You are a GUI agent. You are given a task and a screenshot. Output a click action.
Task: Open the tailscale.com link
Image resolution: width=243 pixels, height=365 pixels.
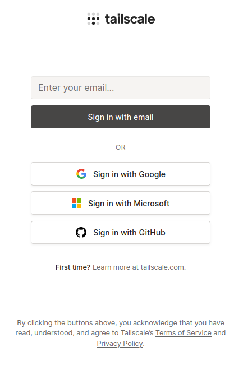click(x=162, y=267)
